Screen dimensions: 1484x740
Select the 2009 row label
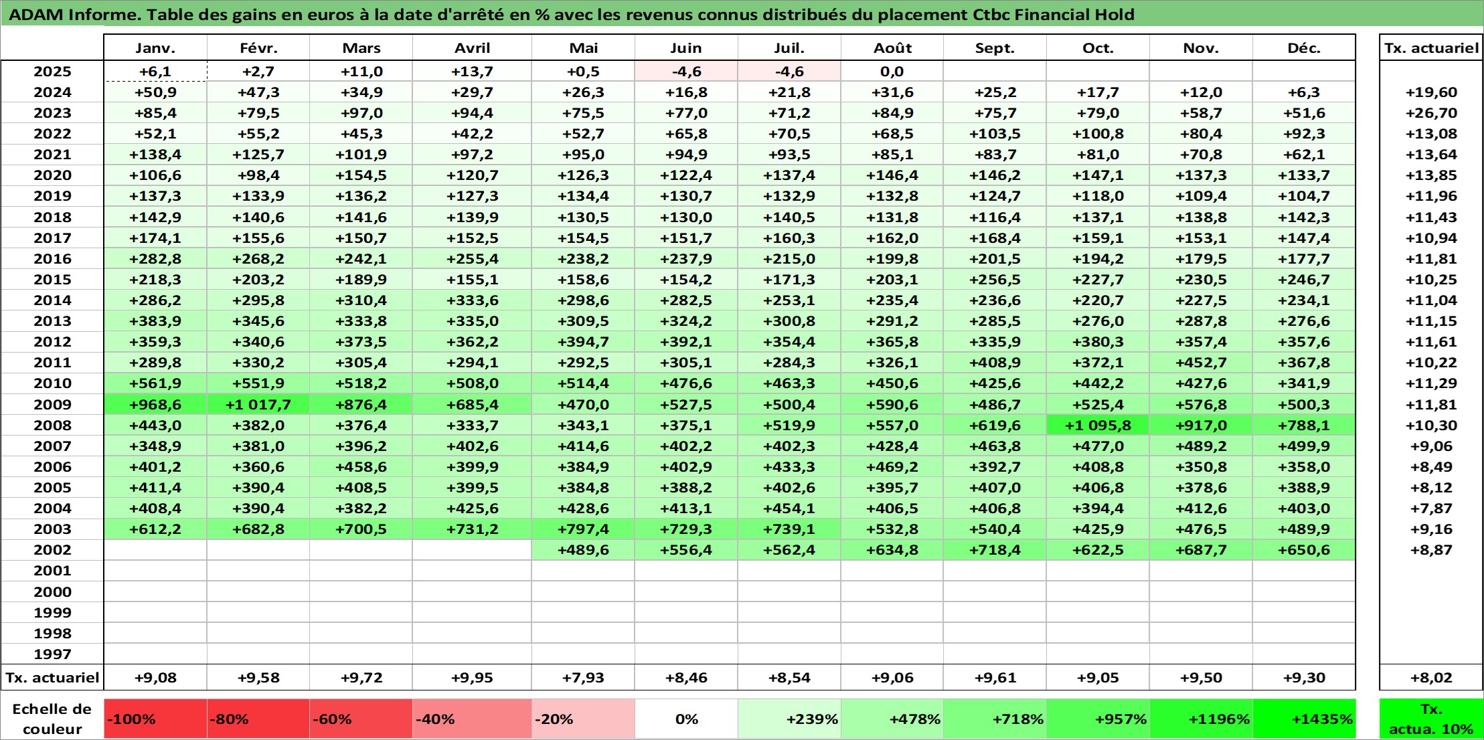52,404
